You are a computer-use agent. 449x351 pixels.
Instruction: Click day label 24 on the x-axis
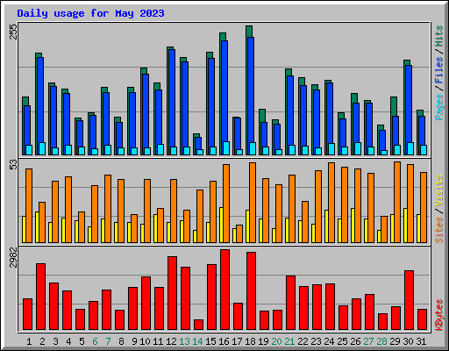pos(329,341)
